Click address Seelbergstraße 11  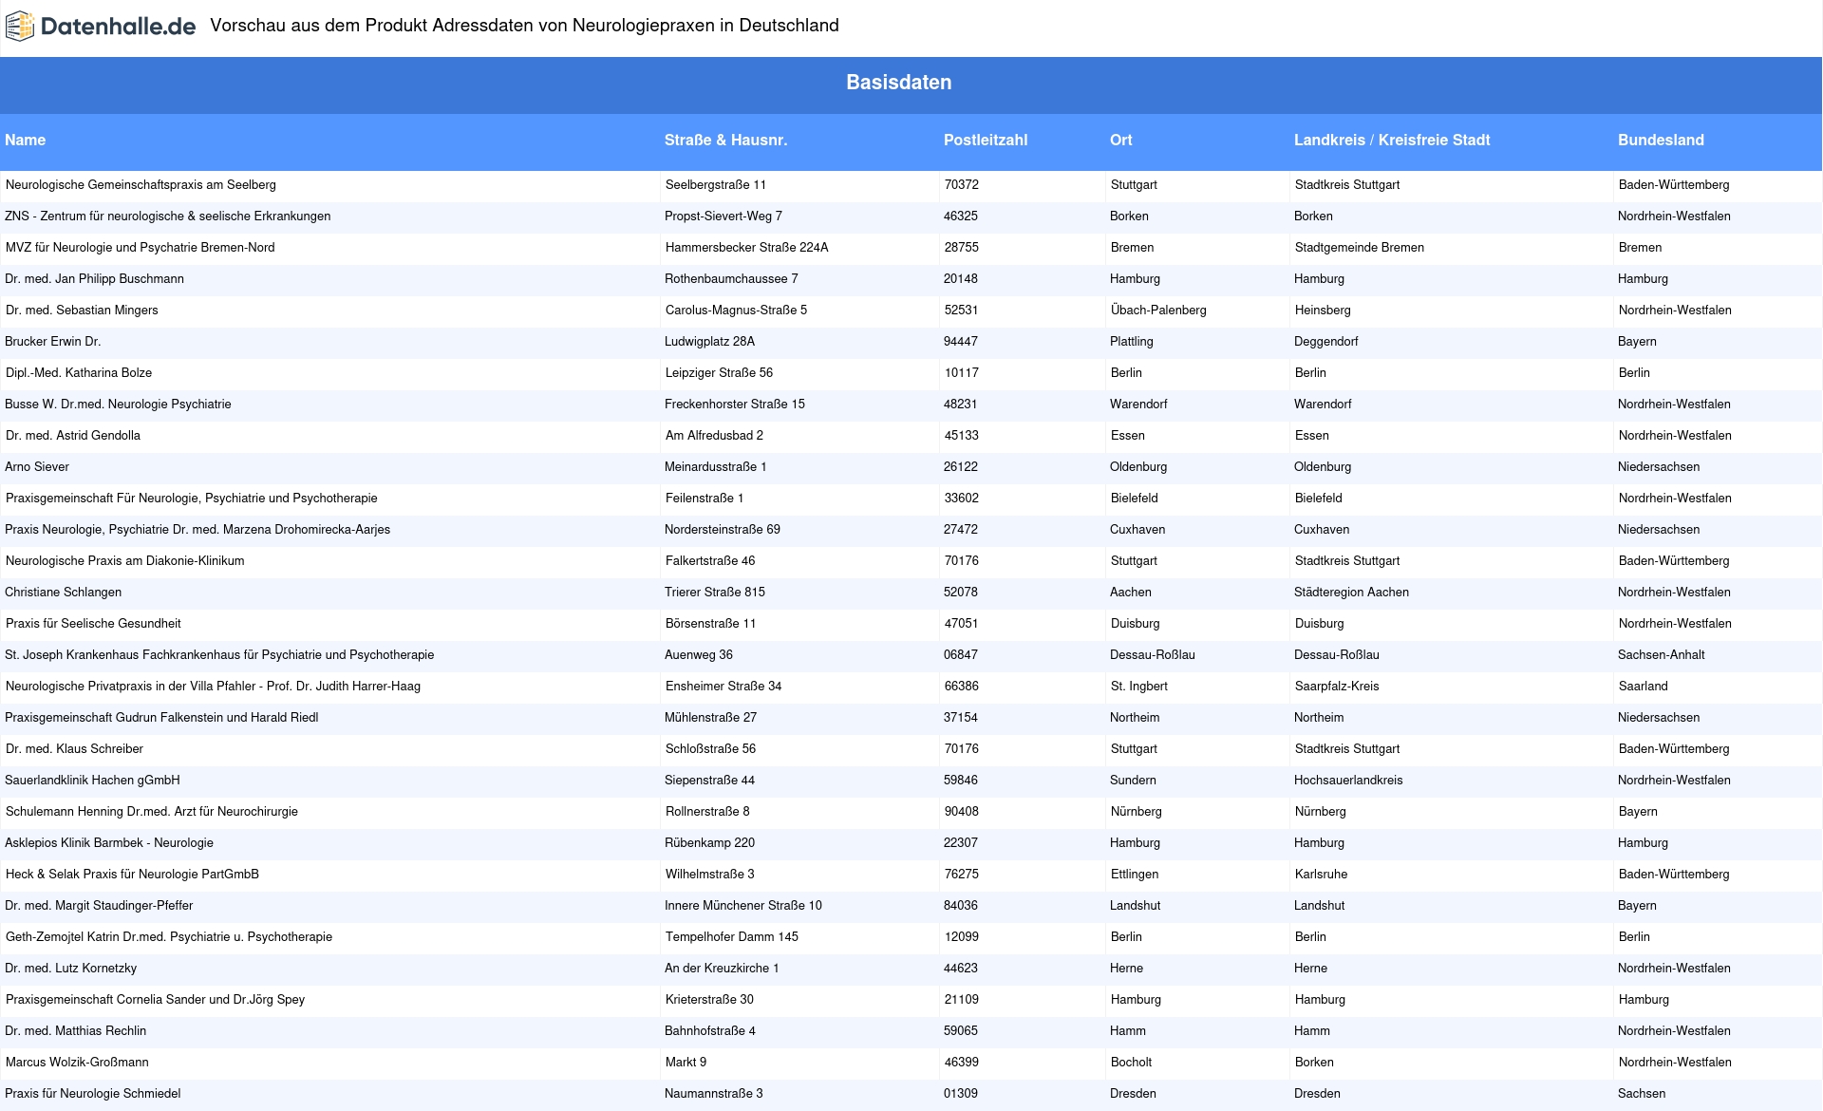pos(716,185)
